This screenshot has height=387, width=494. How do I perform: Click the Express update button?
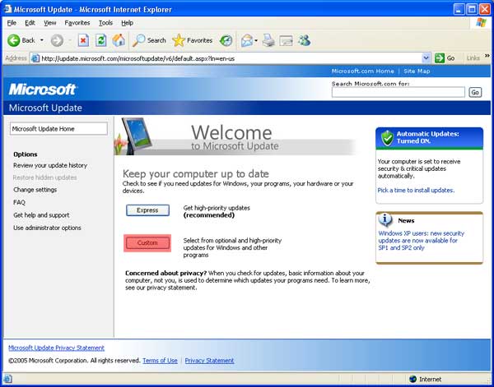(x=147, y=210)
